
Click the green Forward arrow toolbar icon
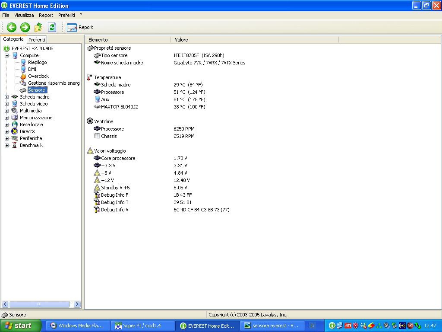pos(25,27)
